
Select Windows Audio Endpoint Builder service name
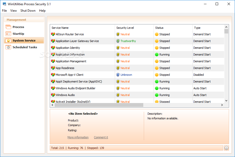76,88
